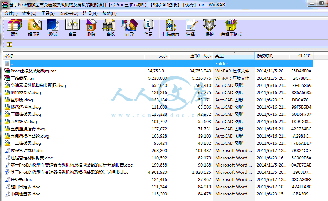Select file 换挡选择柄.dwg
This screenshot has height=201, width=328.
[26, 107]
